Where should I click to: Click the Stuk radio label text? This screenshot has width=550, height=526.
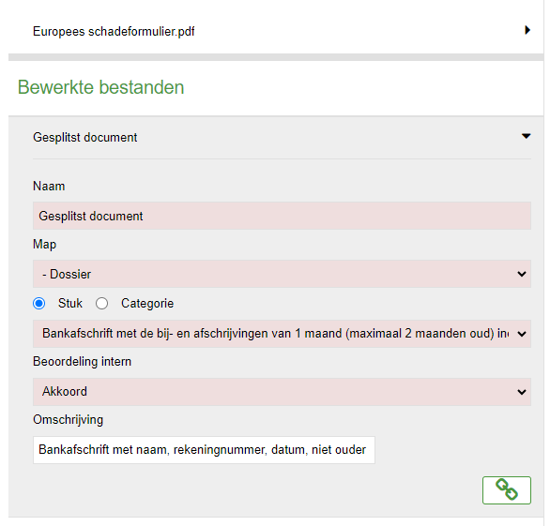click(70, 303)
